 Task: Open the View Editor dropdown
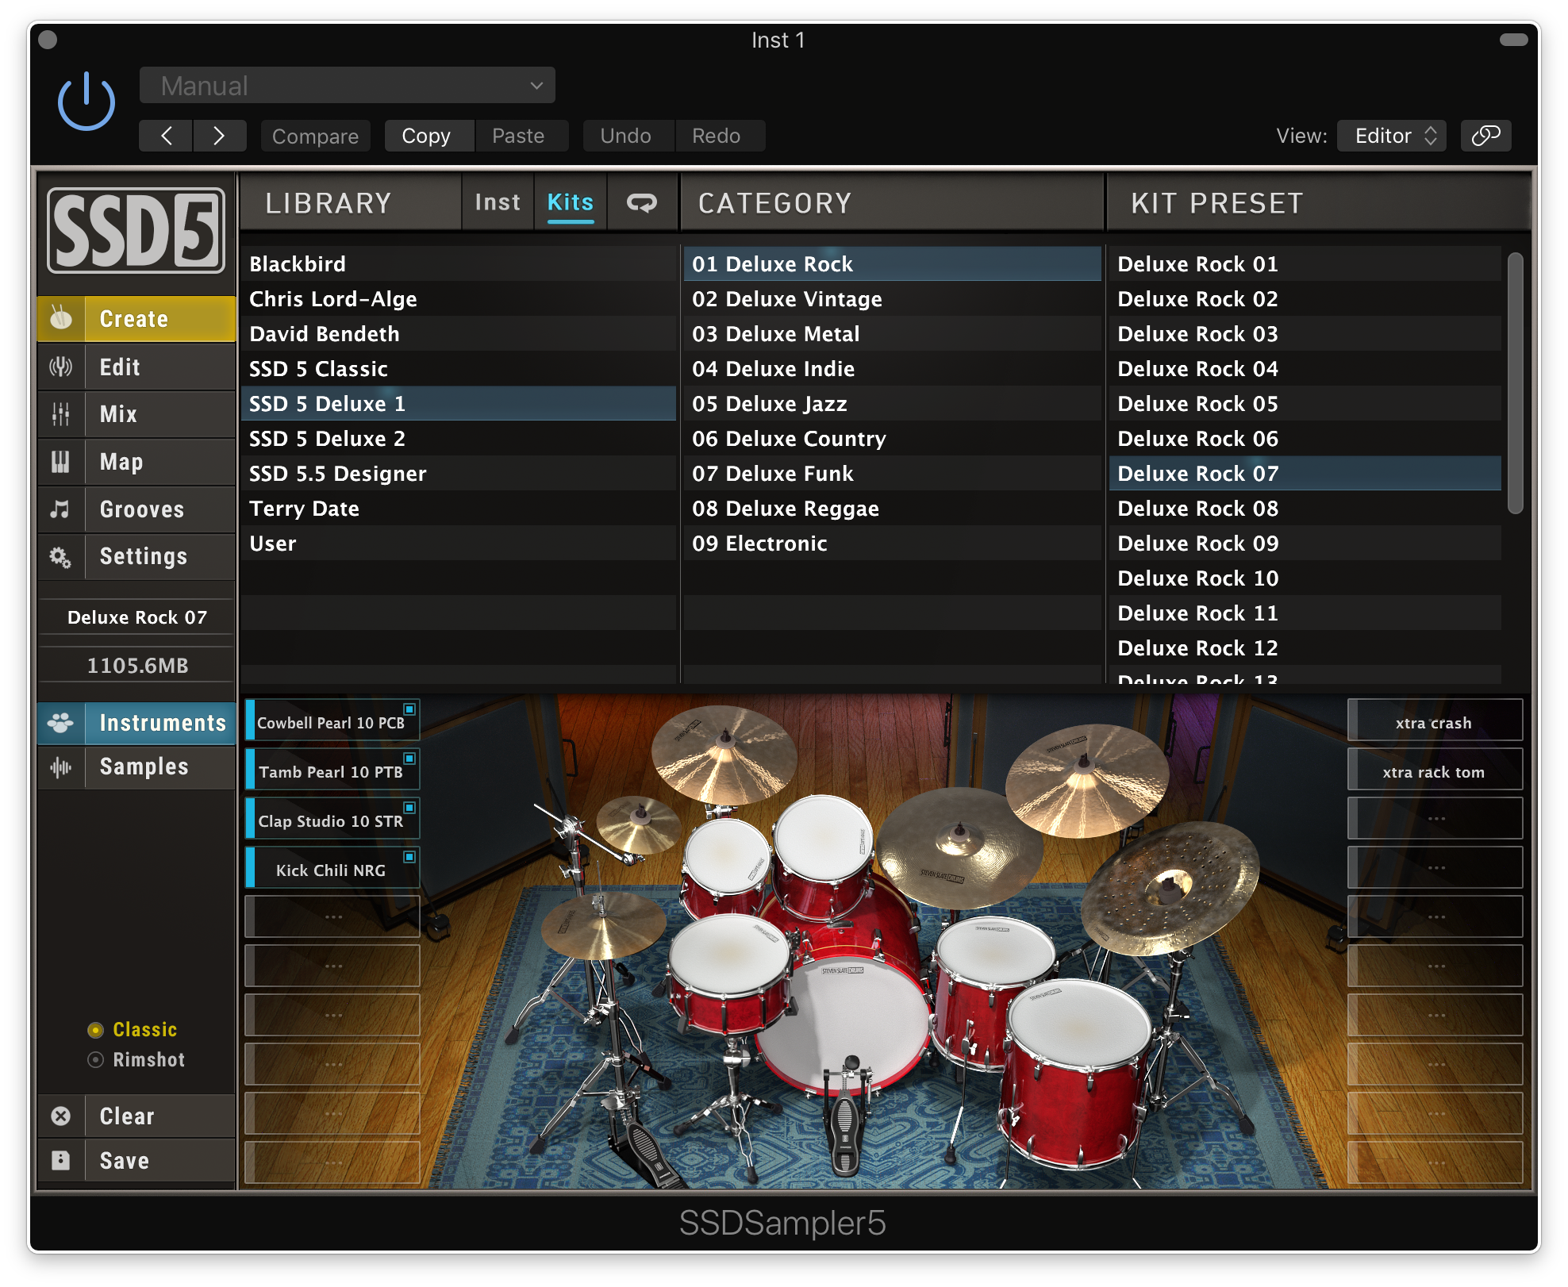[x=1392, y=136]
